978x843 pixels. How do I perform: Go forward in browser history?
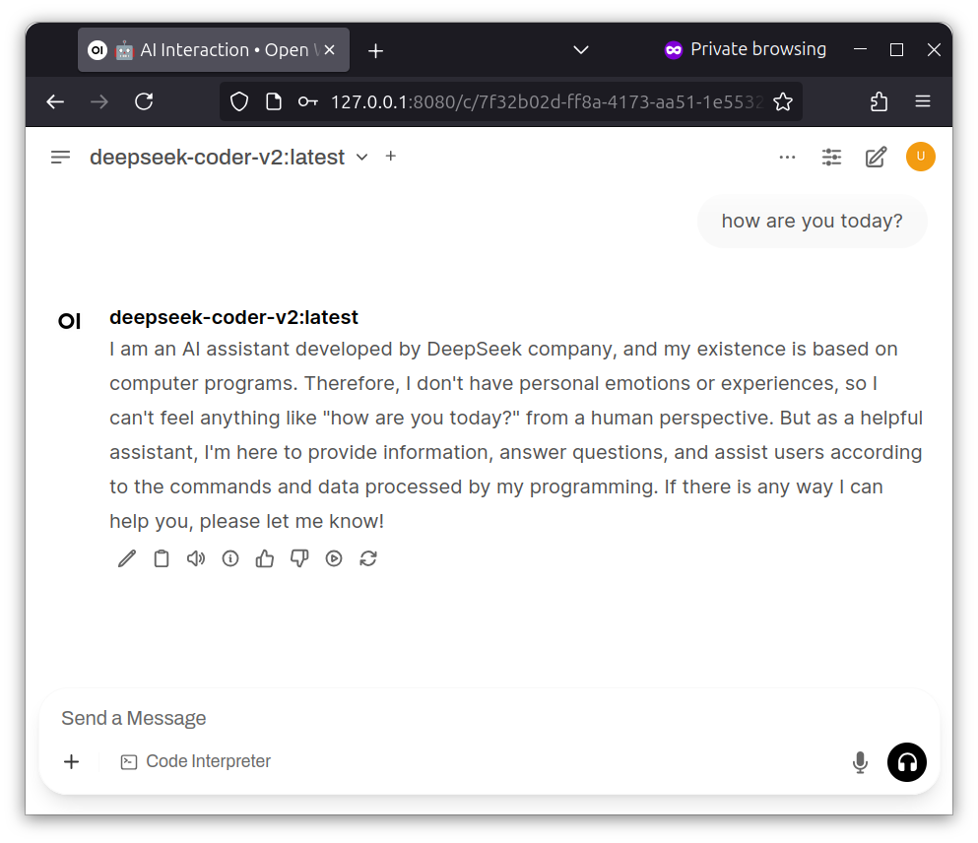[99, 101]
